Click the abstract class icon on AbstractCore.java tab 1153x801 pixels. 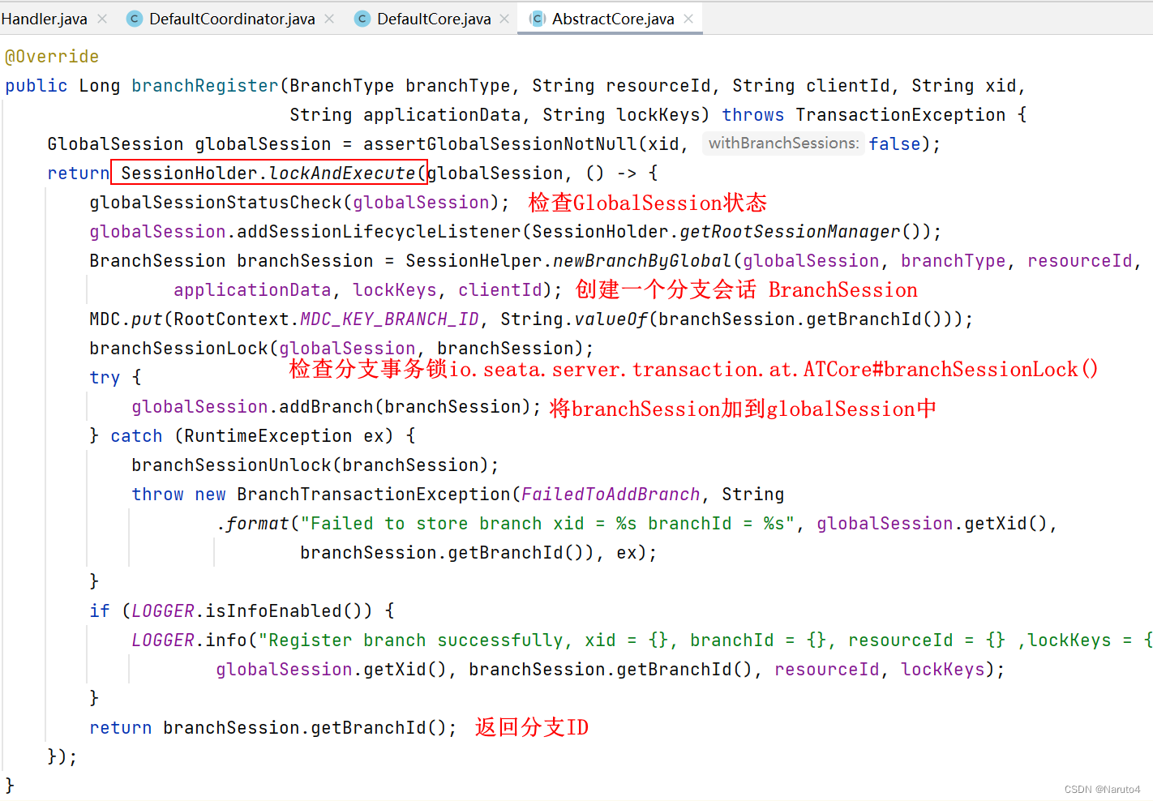pyautogui.click(x=537, y=19)
